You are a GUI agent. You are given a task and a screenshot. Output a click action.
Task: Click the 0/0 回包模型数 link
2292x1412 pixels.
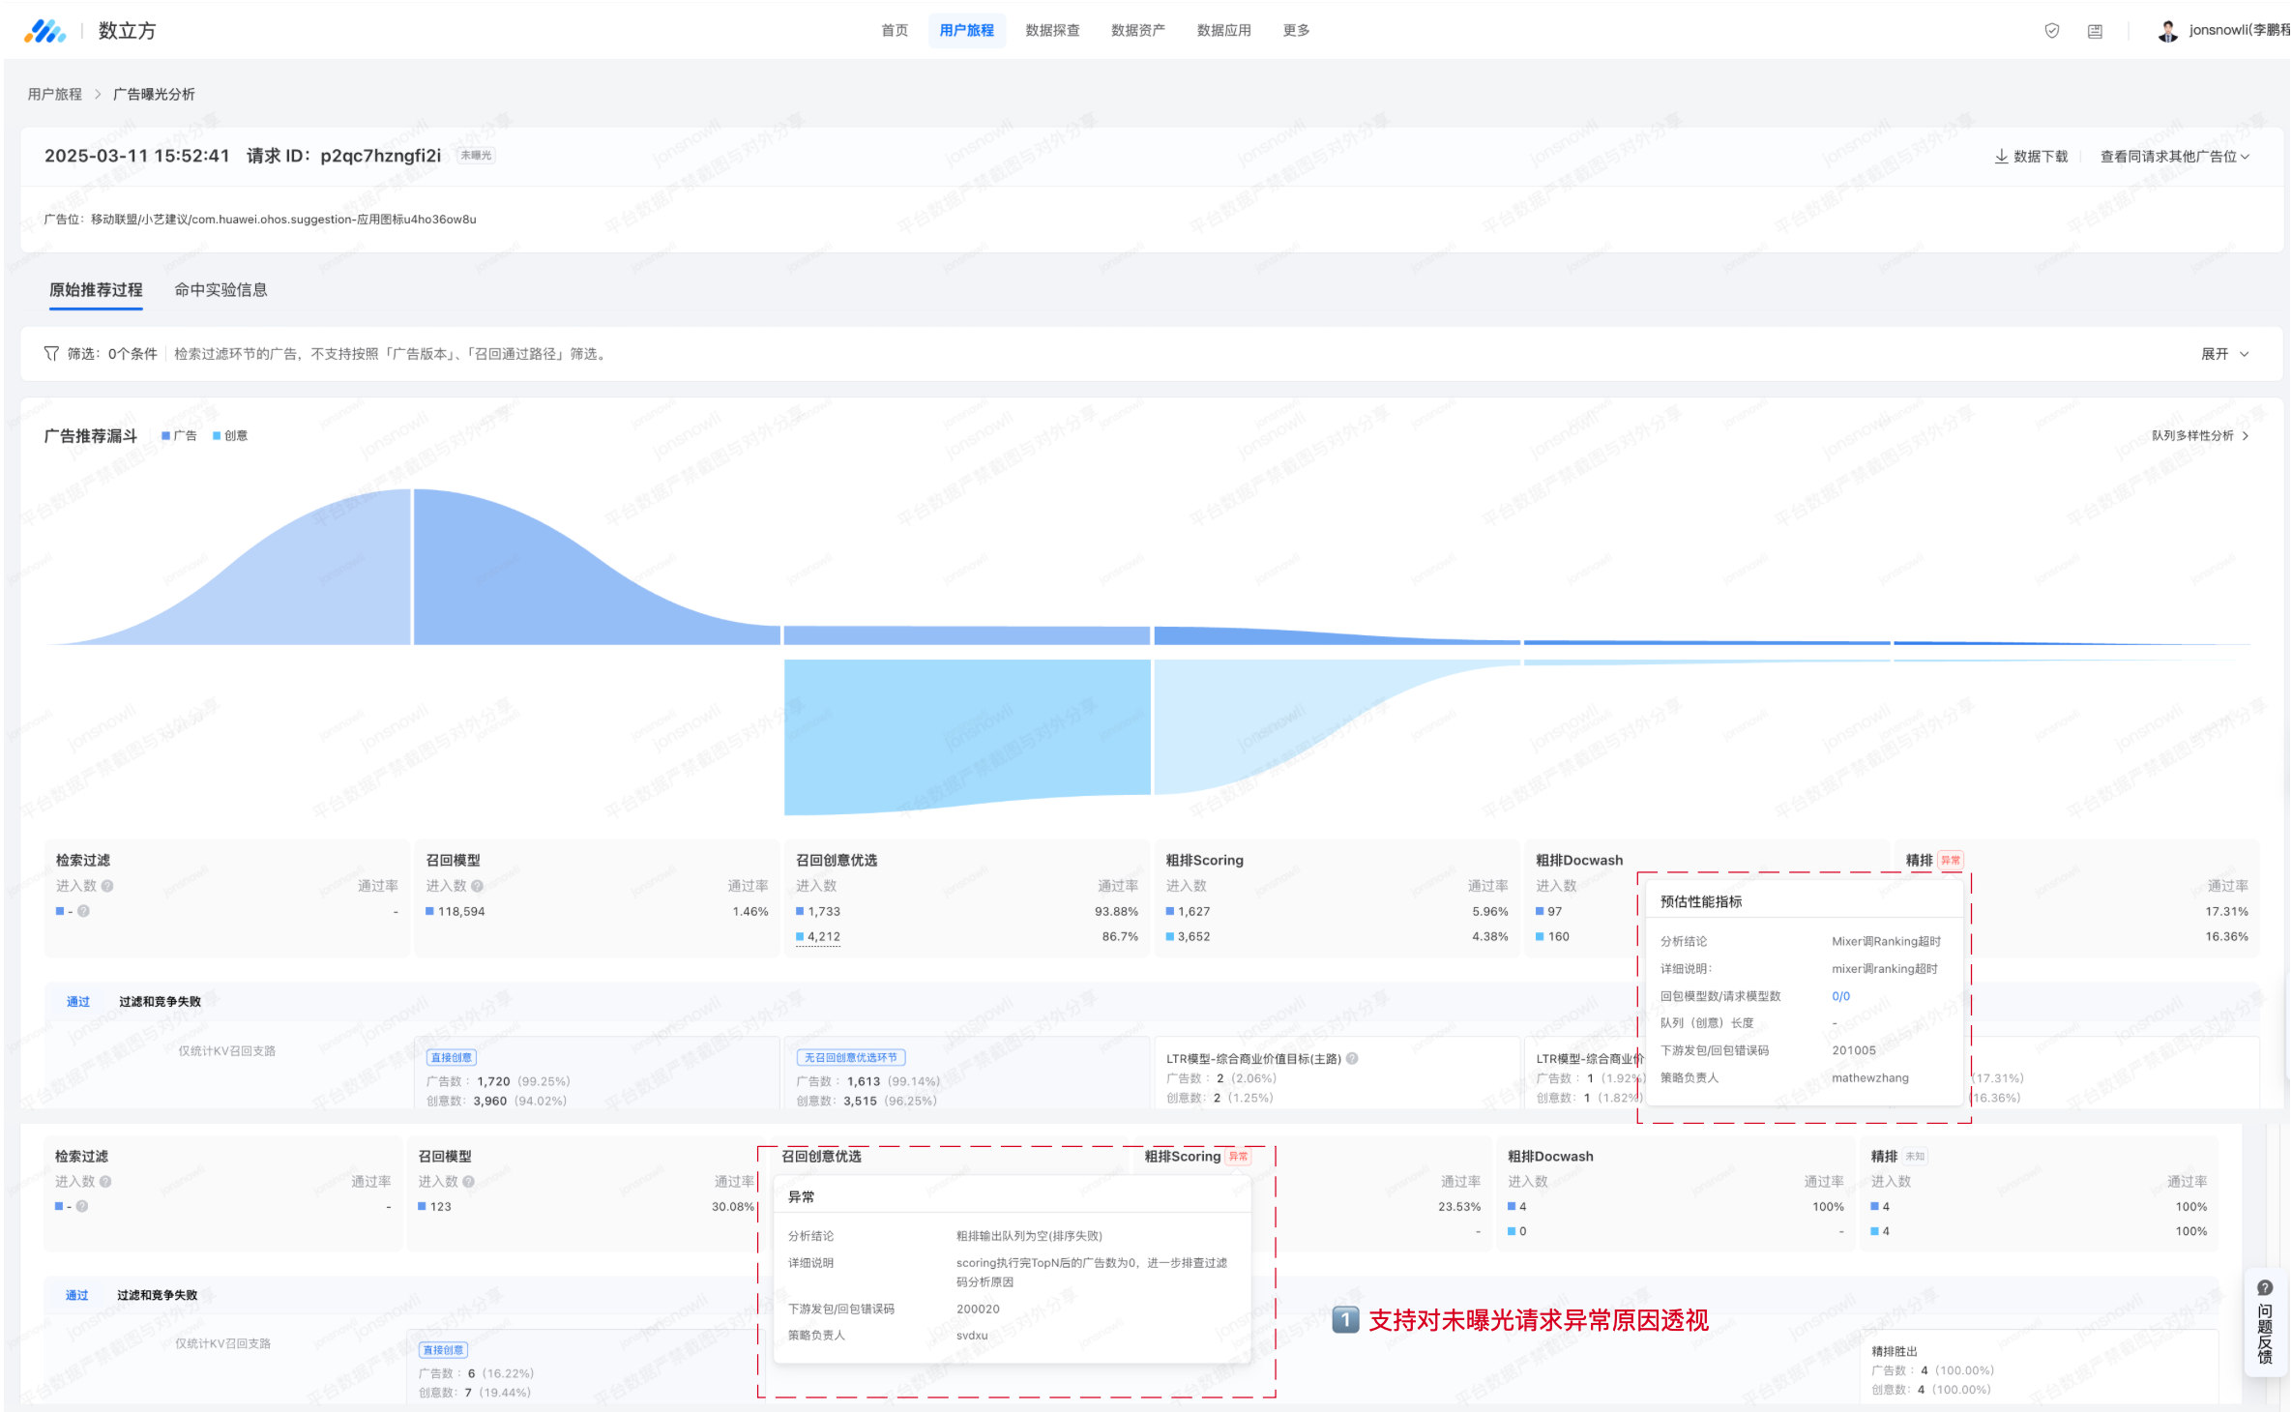pyautogui.click(x=1840, y=996)
